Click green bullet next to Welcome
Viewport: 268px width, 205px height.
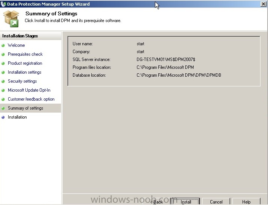(3, 45)
